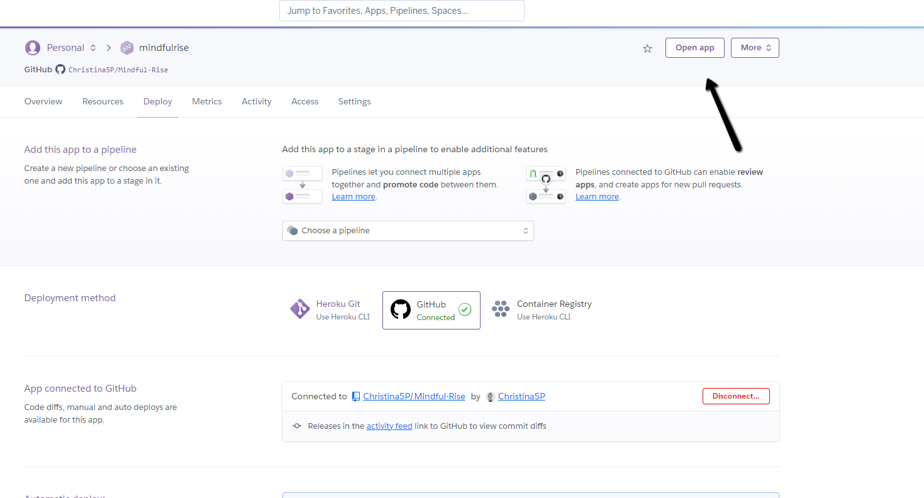The width and height of the screenshot is (924, 498).
Task: Switch to the Overview tab
Action: (x=43, y=101)
